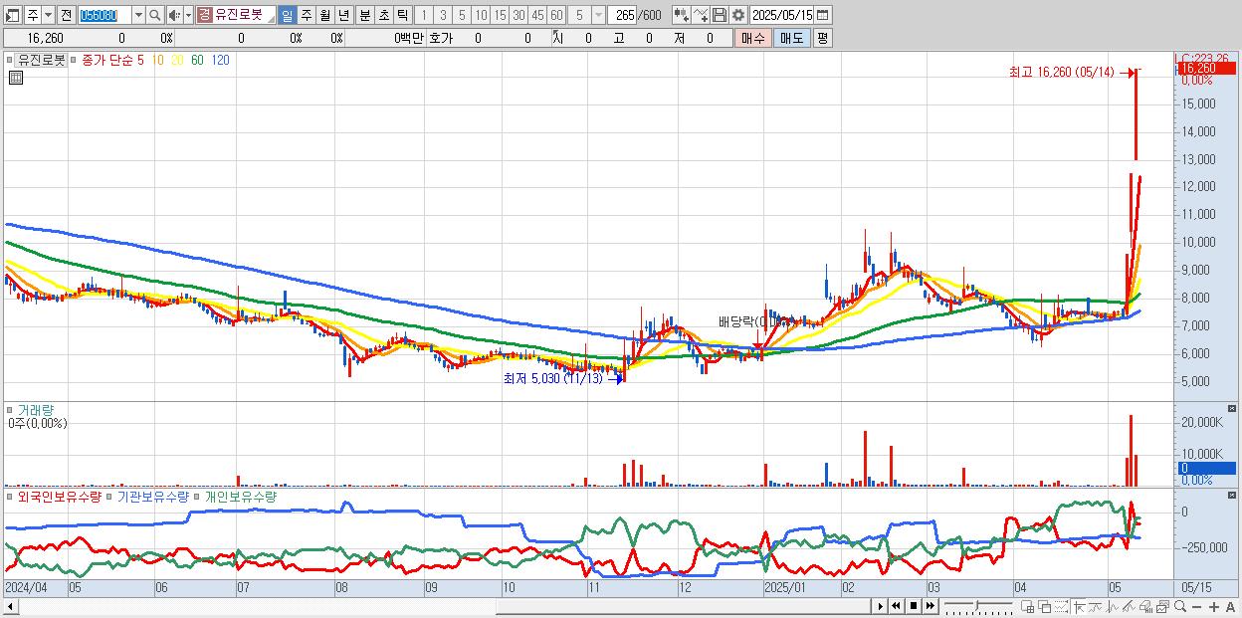Viewport: 1242px width, 618px height.
Task: Choose the 30 interval button
Action: [518, 15]
